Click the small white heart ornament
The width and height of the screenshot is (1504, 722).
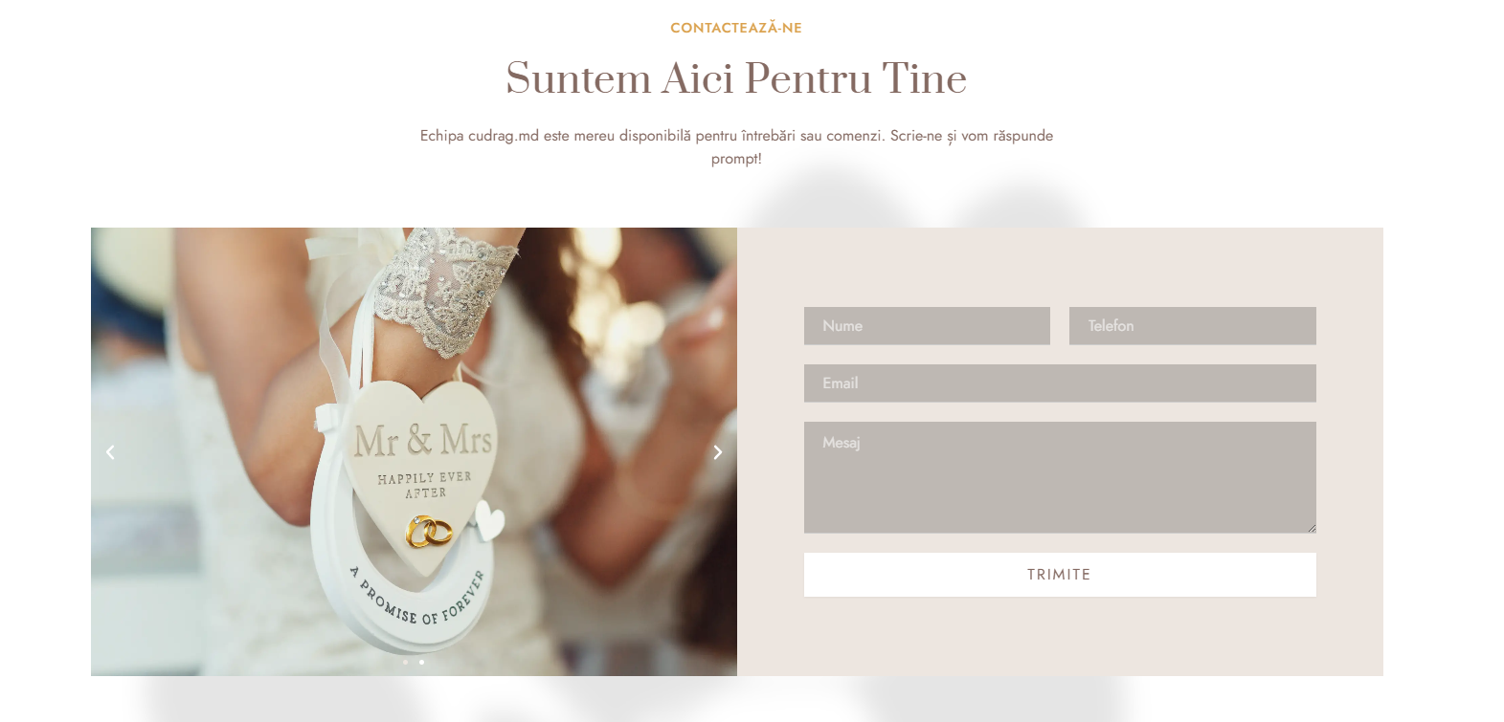(x=490, y=521)
